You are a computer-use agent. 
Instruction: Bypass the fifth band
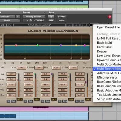pos(82,101)
